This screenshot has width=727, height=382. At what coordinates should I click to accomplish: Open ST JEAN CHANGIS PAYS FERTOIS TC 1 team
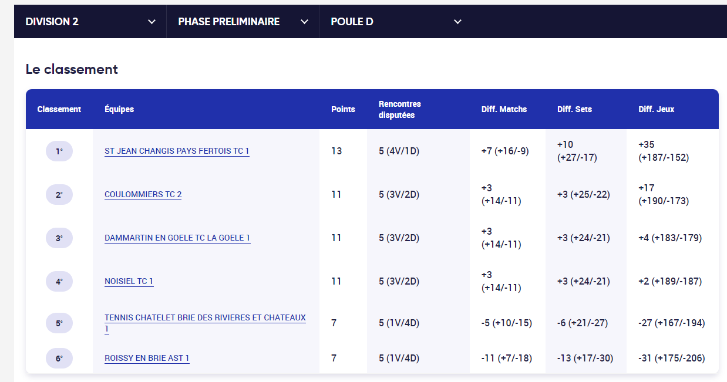click(177, 151)
